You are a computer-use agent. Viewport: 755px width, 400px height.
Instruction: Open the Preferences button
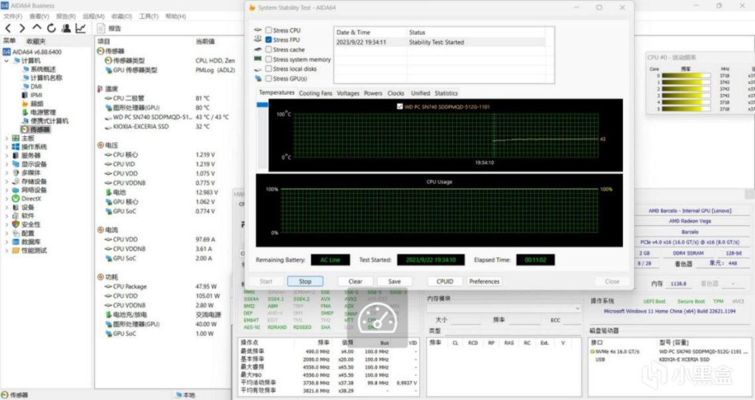(x=485, y=281)
